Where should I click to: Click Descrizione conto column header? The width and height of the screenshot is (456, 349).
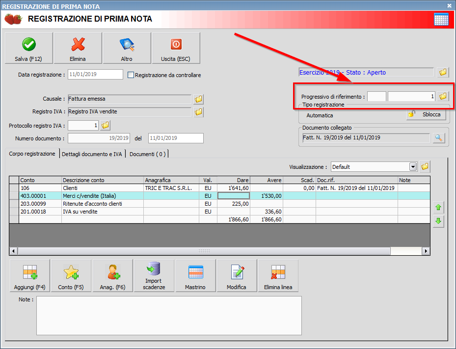pos(103,180)
